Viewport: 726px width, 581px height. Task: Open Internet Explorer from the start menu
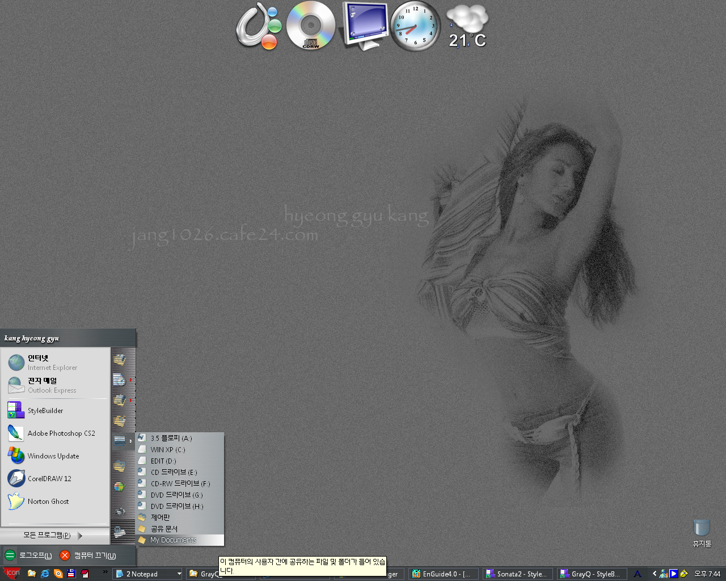[55, 362]
